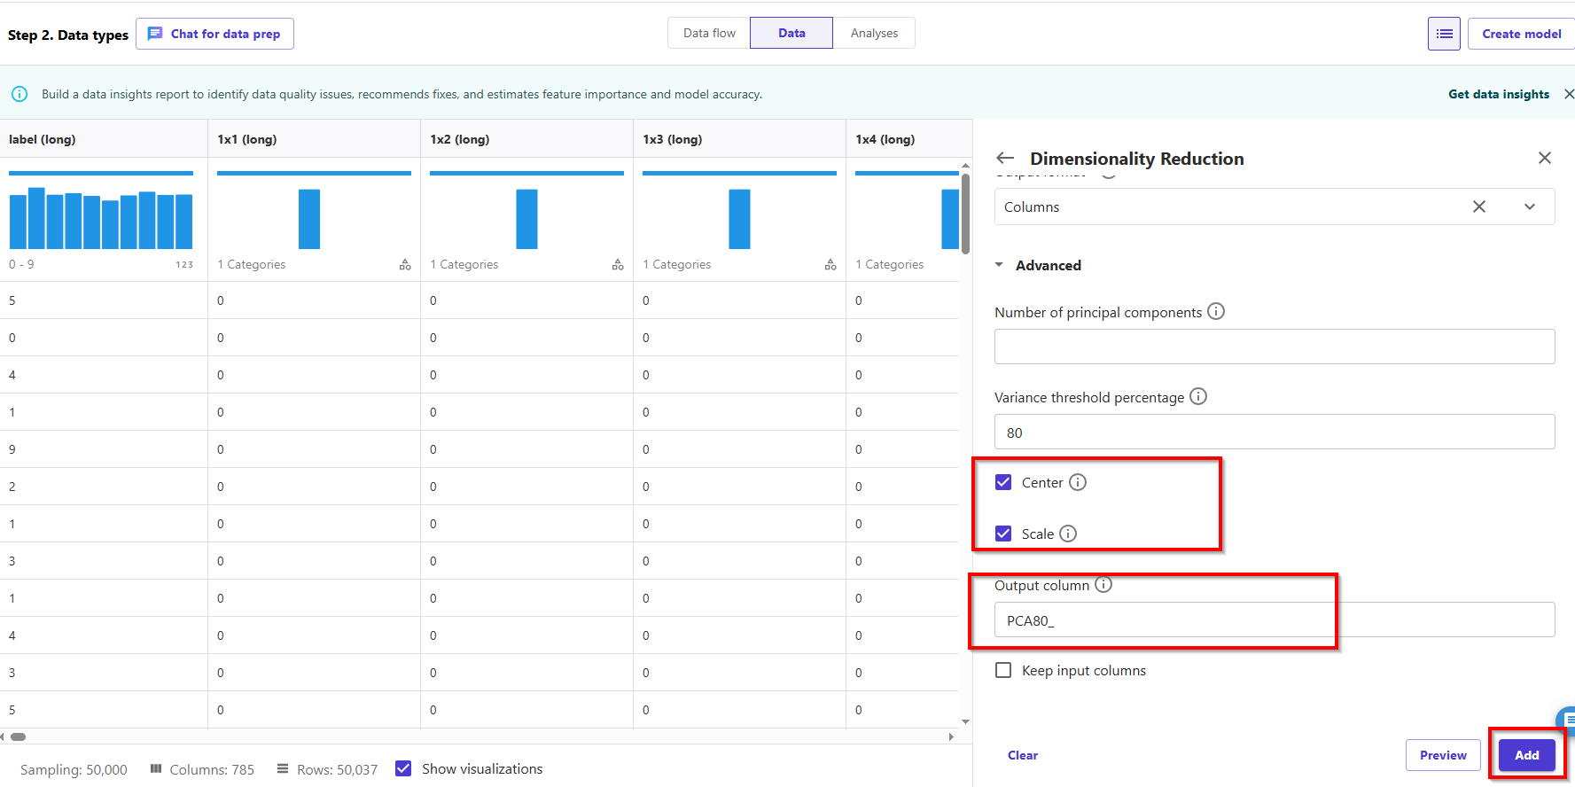The image size is (1575, 787).
Task: Enable Keep input columns checkbox
Action: [x=1003, y=670]
